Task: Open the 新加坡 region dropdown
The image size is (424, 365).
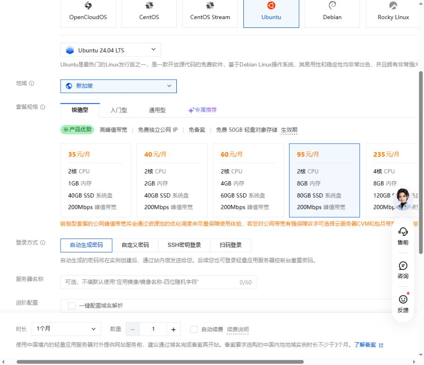Action: [118, 86]
